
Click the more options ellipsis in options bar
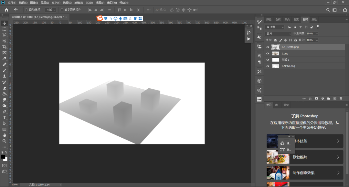tap(149, 10)
